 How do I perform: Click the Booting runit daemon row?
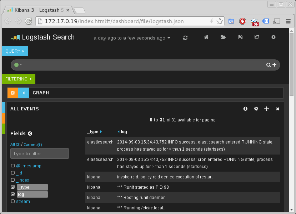pos(183,197)
